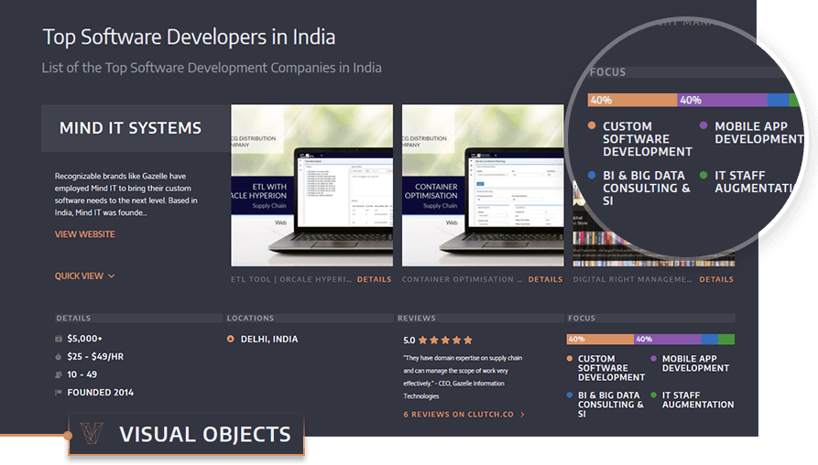Viewport: 818px width, 465px height.
Task: Select the DELHI, INDIA location text
Action: coord(269,340)
